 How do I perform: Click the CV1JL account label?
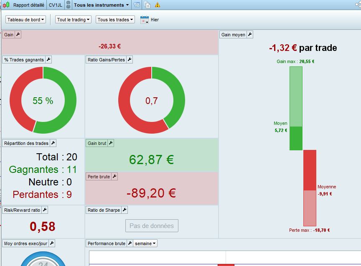(x=56, y=5)
